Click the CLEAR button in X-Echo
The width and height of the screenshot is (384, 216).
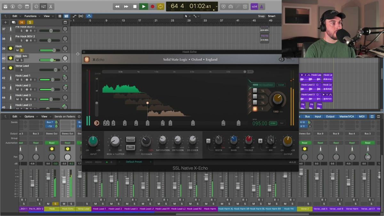pyautogui.click(x=281, y=85)
